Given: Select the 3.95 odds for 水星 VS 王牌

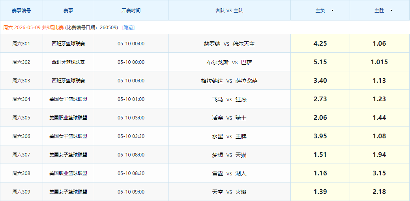Looking at the screenshot, I should click(x=320, y=136).
